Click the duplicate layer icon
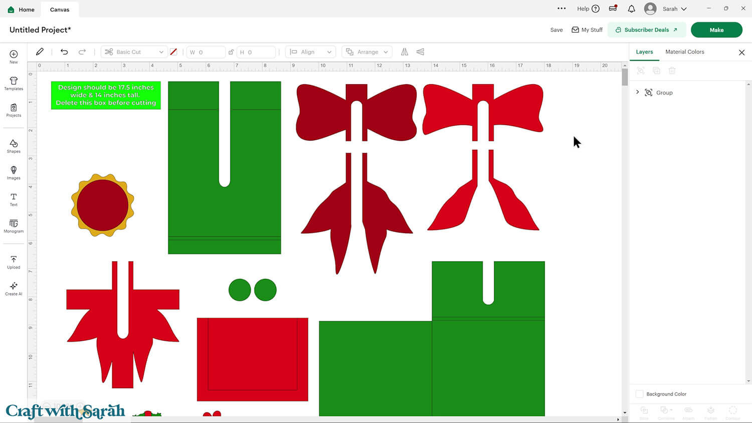Image resolution: width=752 pixels, height=423 pixels. point(656,71)
